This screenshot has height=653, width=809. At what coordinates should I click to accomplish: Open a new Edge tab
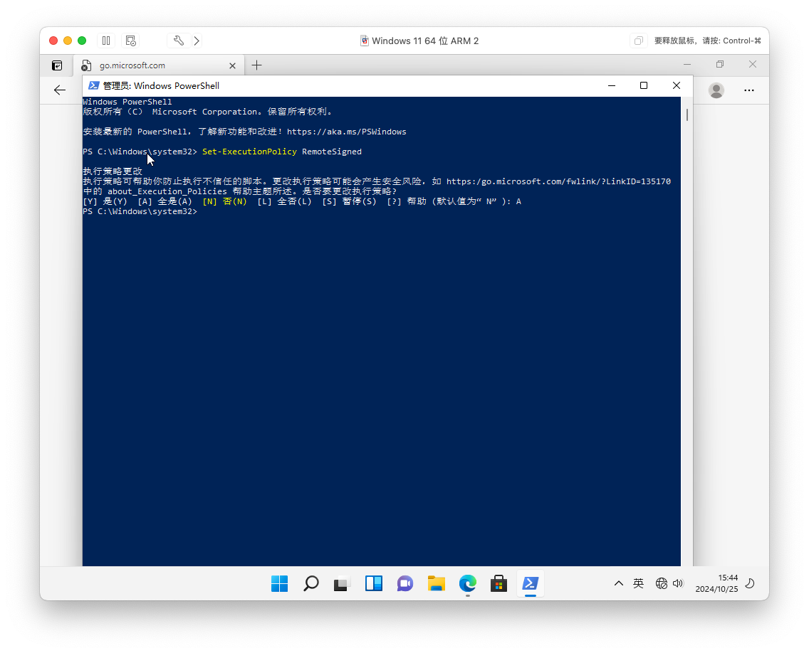256,65
